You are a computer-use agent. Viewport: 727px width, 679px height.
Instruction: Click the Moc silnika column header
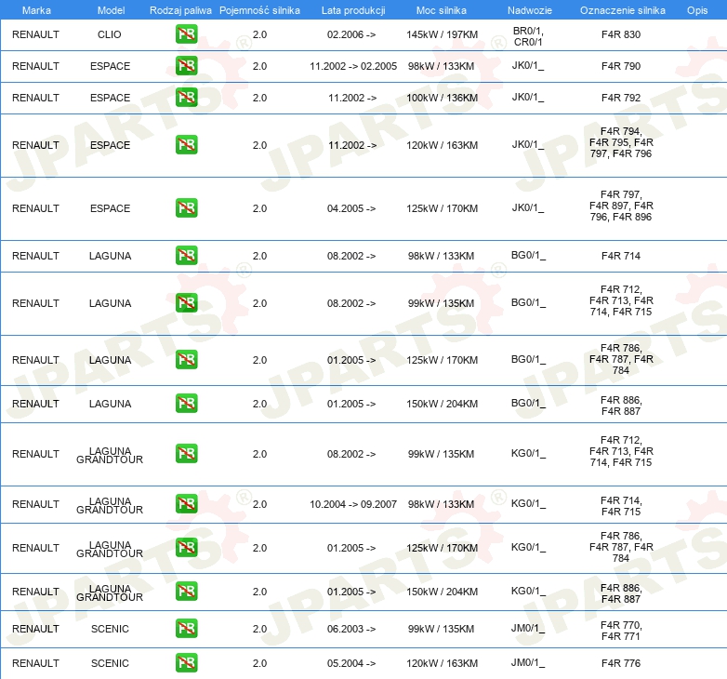442,10
